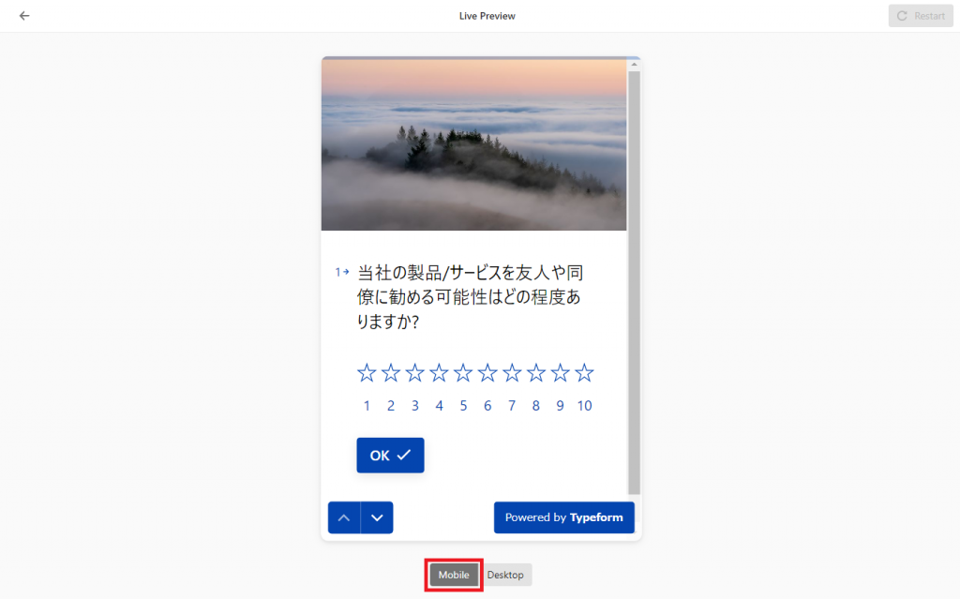Choose rating number 6 label
The image size is (960, 599).
tap(487, 406)
